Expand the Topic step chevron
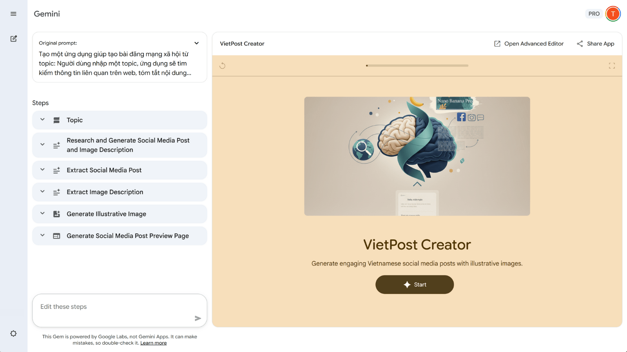The image size is (627, 352). click(42, 120)
